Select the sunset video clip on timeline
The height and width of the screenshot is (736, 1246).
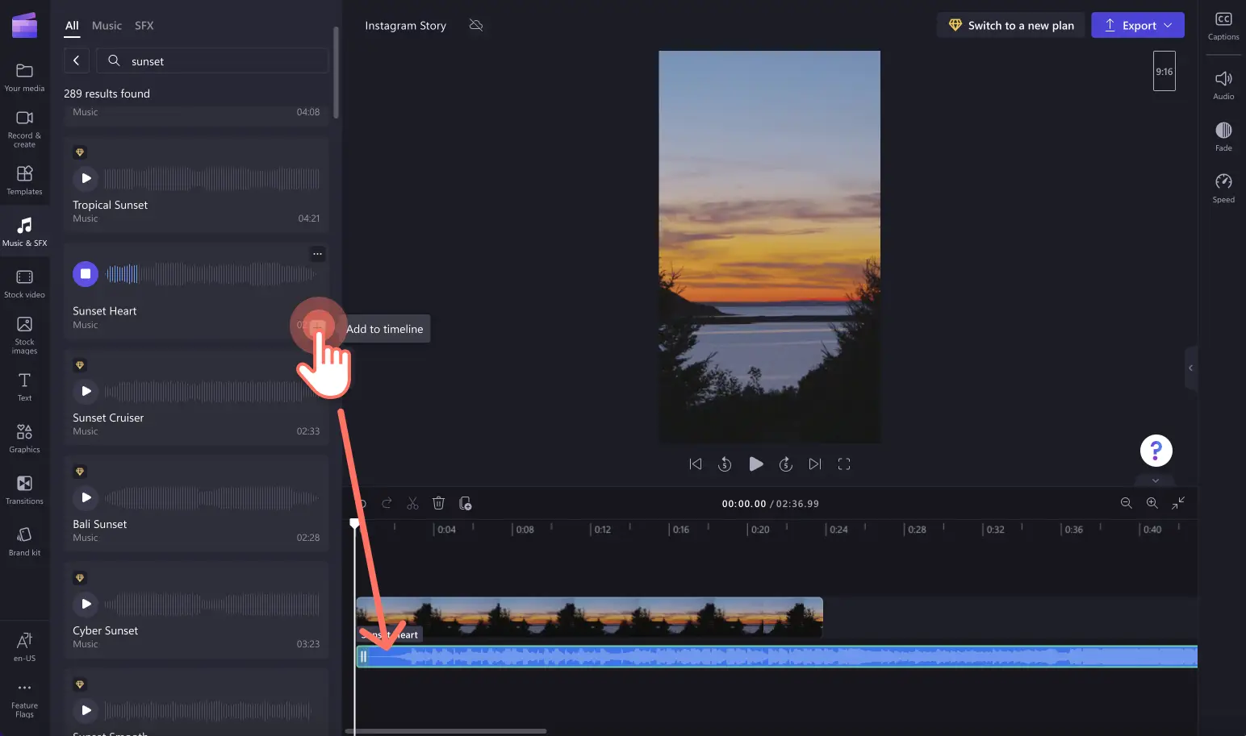589,617
